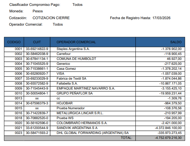Click CUIT 33-61200544-9
This screenshot has width=190, height=146.
[x=37, y=128]
